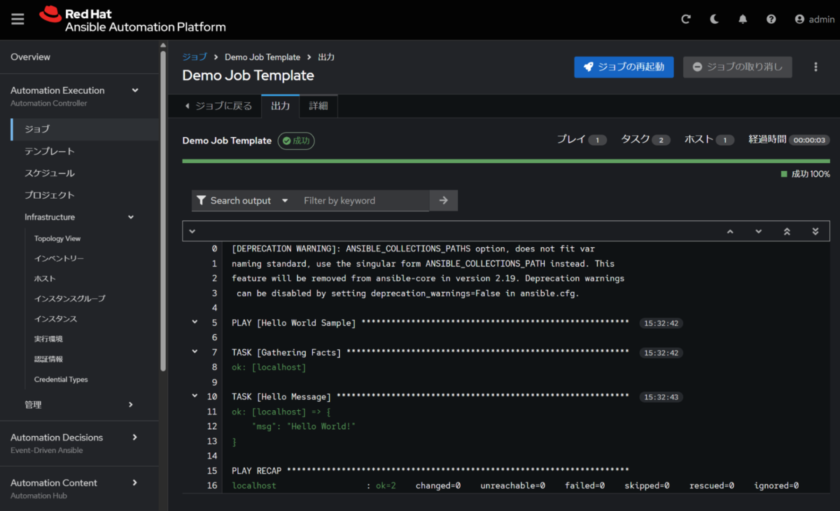Click the 成功 100% legend
The image size is (840, 511).
pos(806,174)
